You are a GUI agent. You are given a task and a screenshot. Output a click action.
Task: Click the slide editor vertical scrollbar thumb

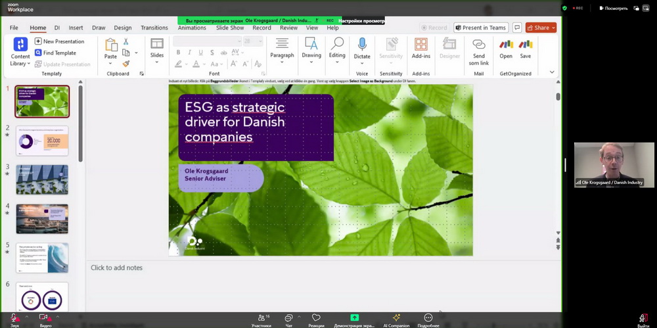coord(558,97)
